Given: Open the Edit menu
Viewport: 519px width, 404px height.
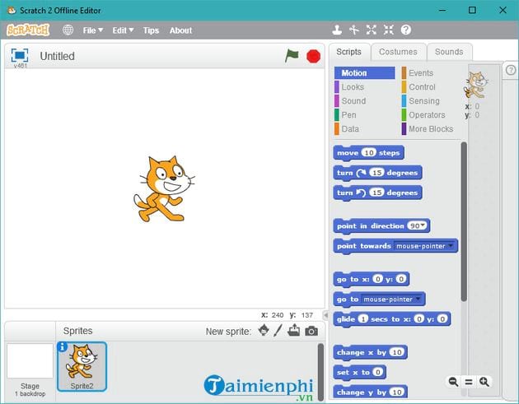Looking at the screenshot, I should (x=123, y=30).
